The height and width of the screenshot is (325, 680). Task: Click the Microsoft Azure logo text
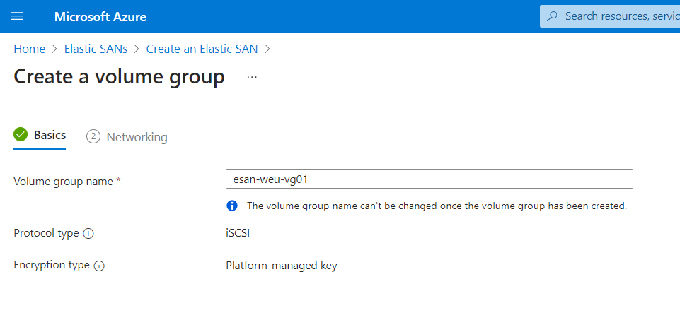(x=100, y=17)
